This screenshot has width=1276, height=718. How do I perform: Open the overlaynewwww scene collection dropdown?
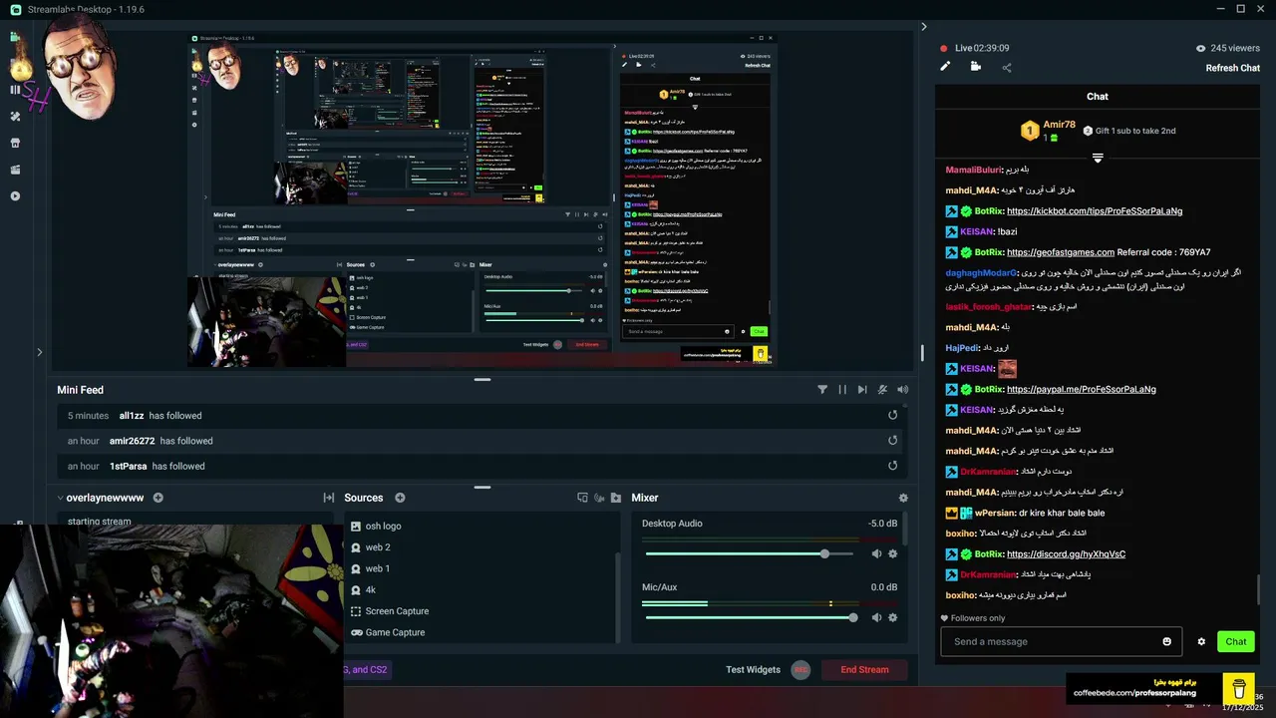pos(100,498)
